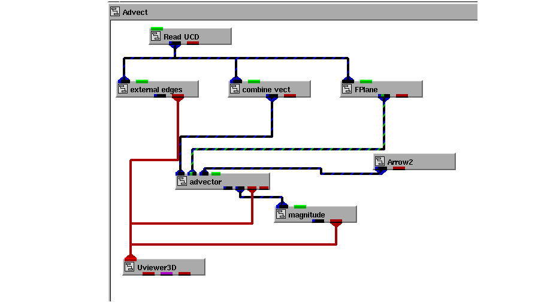Click the advector module icon

tap(182, 181)
